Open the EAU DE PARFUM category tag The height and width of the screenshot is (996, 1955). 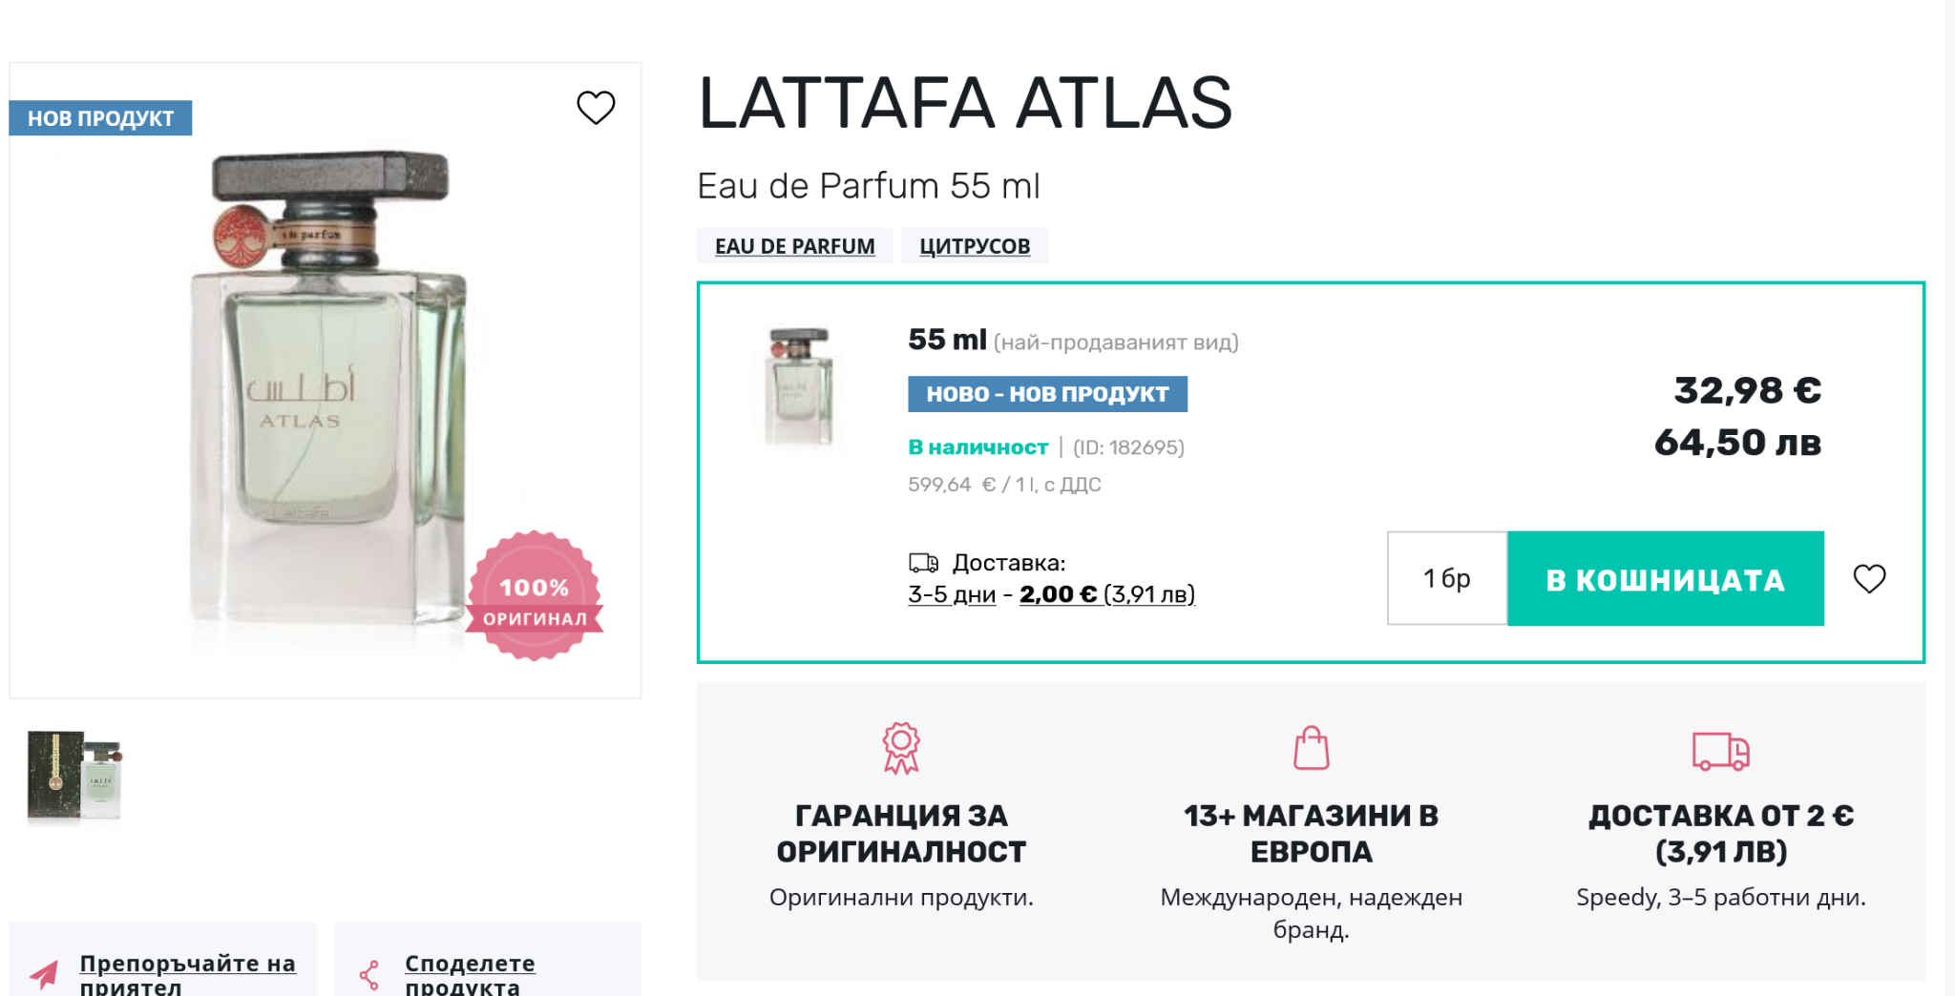click(x=794, y=246)
